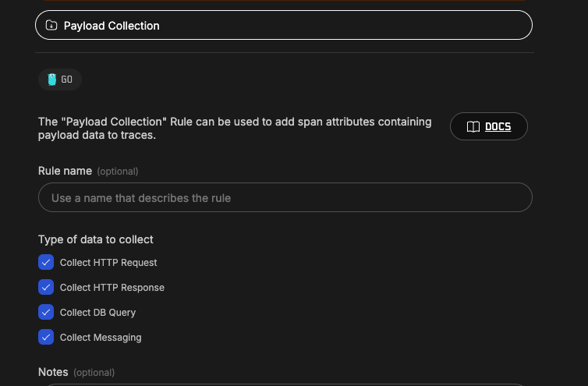
Task: Click the Notes text box top edge
Action: pyautogui.click(x=285, y=384)
